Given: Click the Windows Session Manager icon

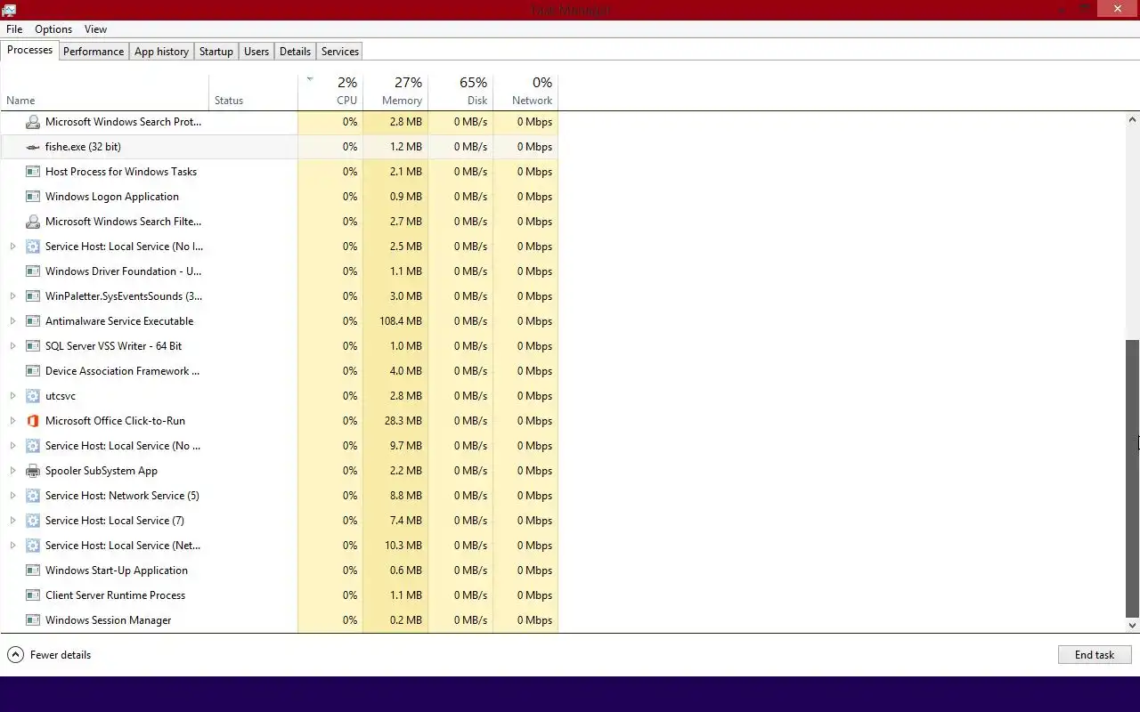Looking at the screenshot, I should tap(33, 620).
